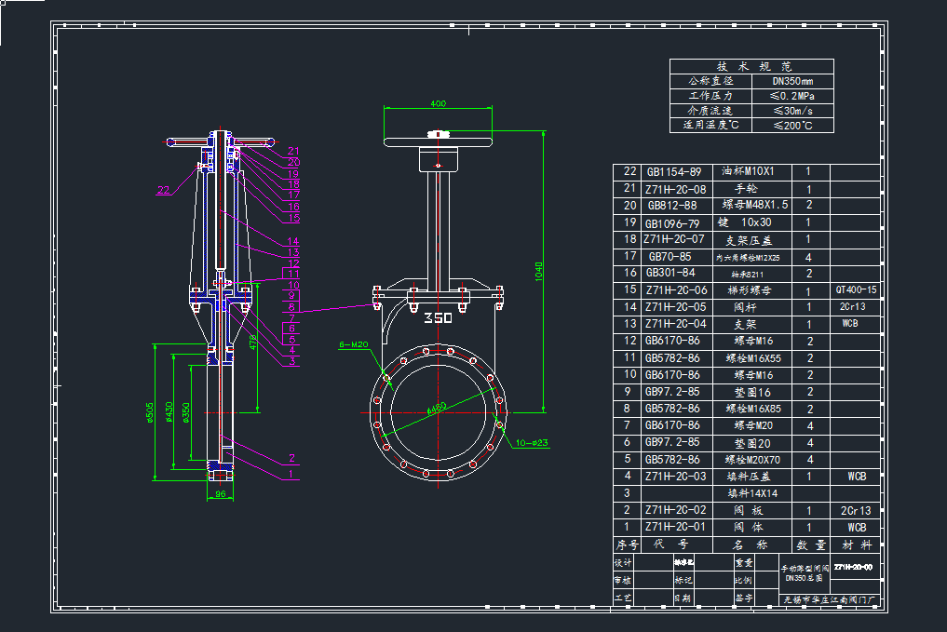The image size is (947, 632).
Task: Click the Z71H-2C-00 drawing number in title block
Action: (x=853, y=566)
